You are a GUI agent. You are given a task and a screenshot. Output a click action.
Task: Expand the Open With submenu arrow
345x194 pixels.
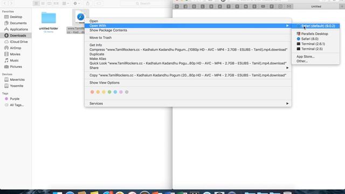coord(287,26)
